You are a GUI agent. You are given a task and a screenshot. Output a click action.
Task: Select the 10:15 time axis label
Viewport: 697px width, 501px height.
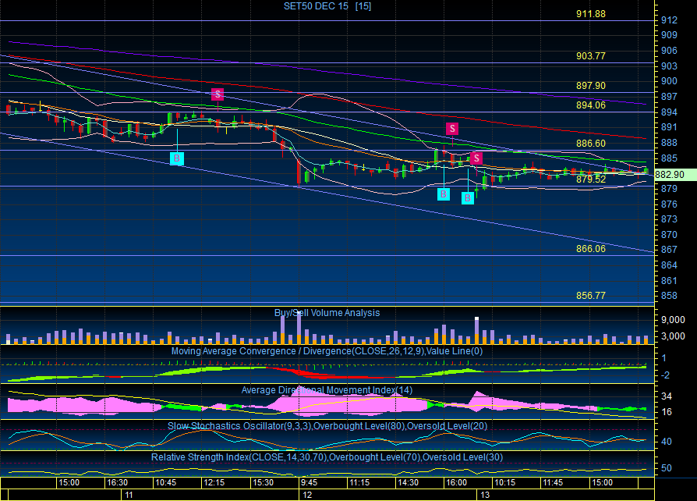(x=505, y=483)
